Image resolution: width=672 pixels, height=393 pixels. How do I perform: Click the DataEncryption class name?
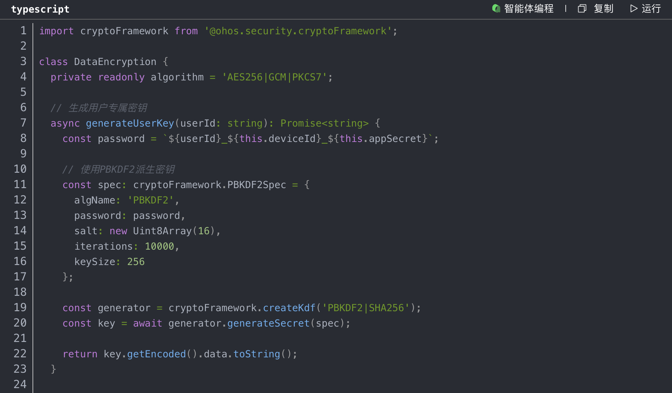click(x=115, y=62)
